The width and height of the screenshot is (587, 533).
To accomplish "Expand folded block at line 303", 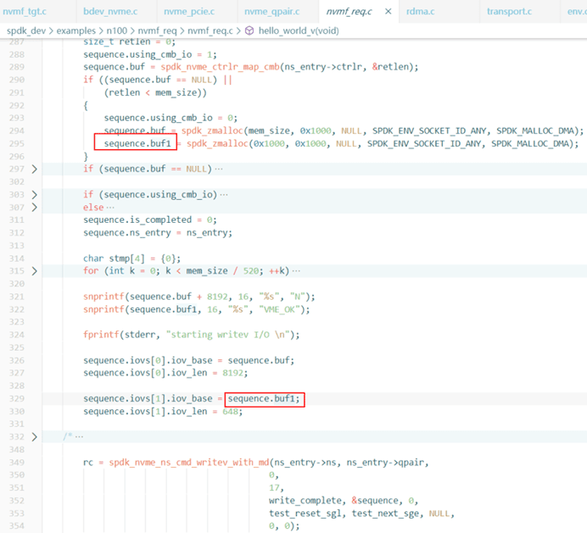I will point(34,195).
